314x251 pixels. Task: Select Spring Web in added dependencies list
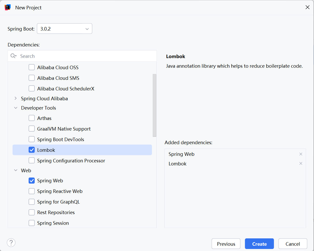(182, 154)
